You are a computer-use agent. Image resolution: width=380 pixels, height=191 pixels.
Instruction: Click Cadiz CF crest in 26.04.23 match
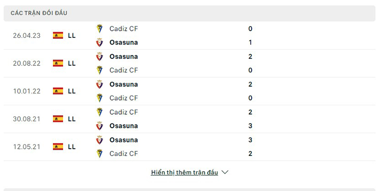pos(100,28)
